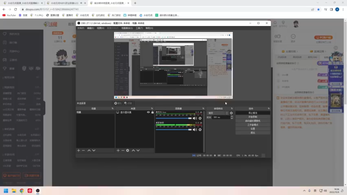Open source properties gear in Sources footer

coord(128,150)
